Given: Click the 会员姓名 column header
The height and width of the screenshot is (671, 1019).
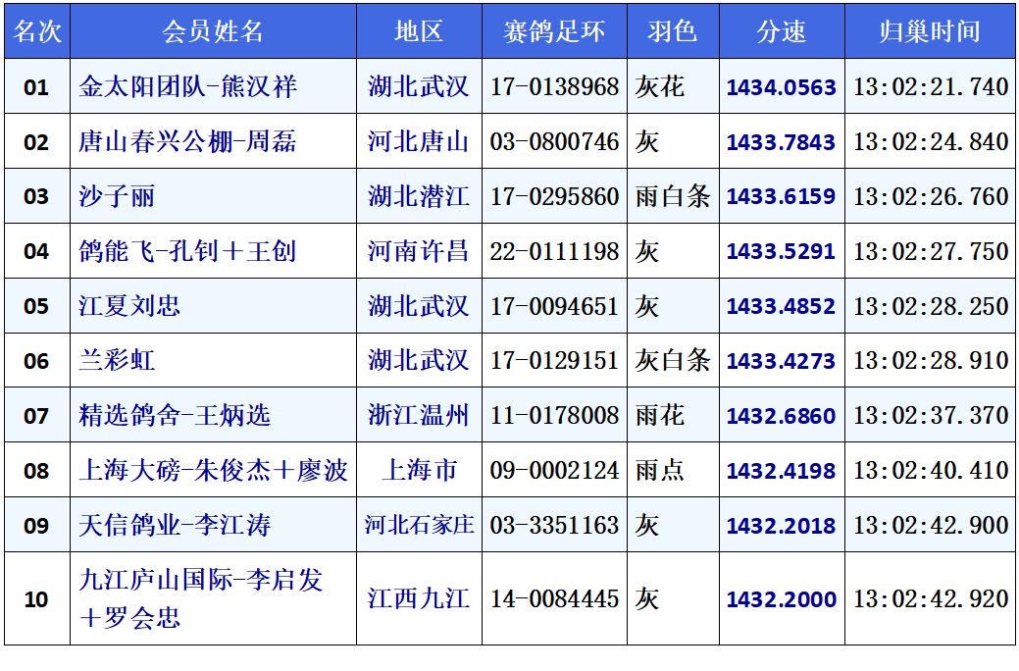Looking at the screenshot, I should (212, 31).
